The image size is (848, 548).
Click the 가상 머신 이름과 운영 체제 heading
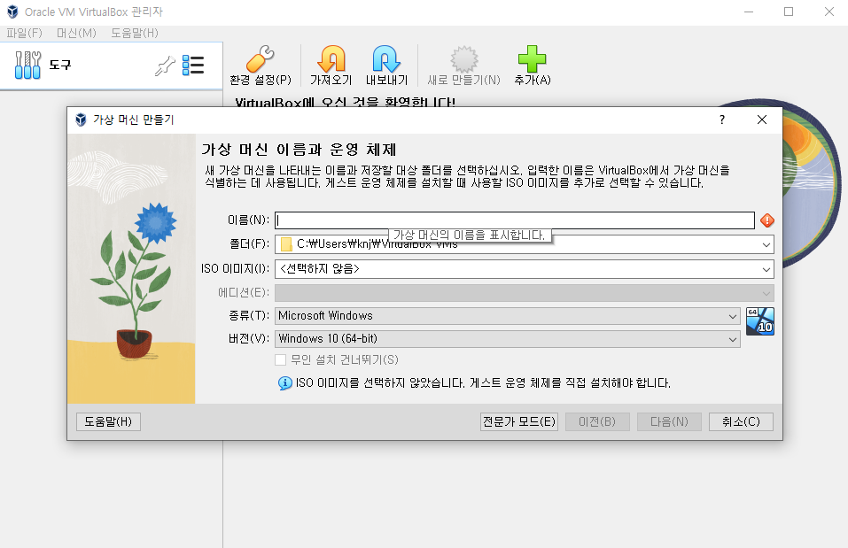point(300,149)
